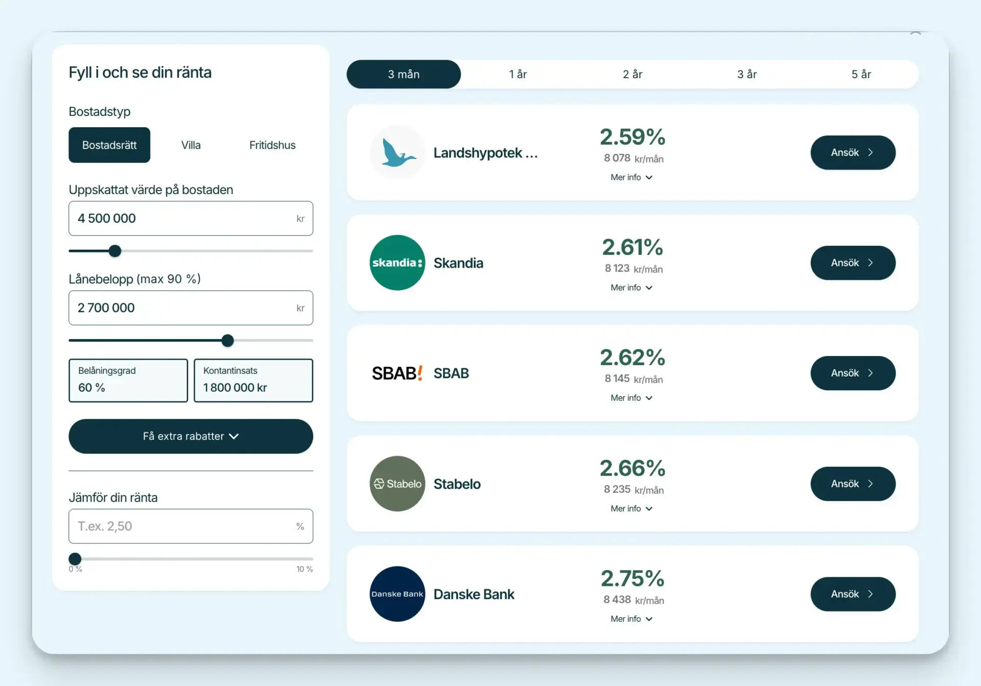Click the 8 235 kr/mån monthly cost
The width and height of the screenshot is (981, 686).
click(634, 489)
